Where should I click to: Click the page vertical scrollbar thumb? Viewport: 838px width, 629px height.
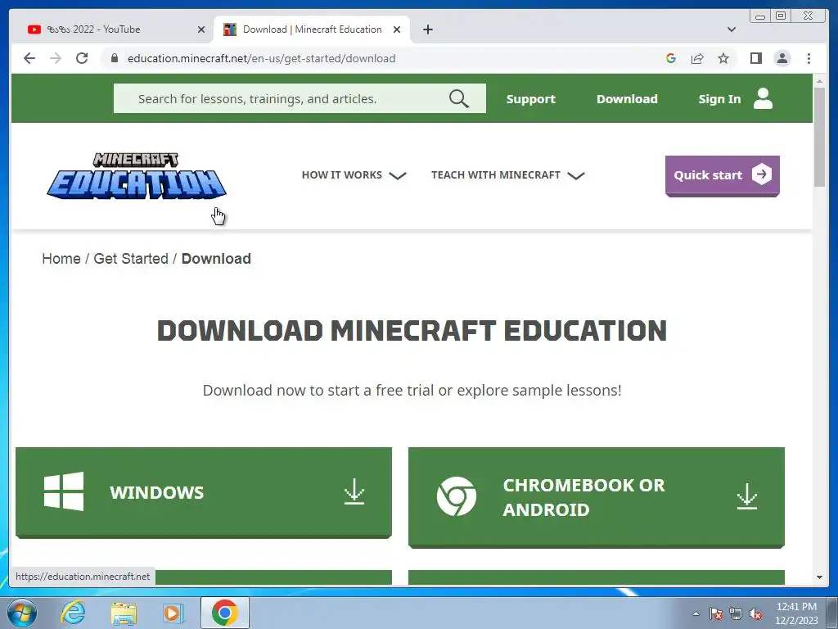point(819,137)
